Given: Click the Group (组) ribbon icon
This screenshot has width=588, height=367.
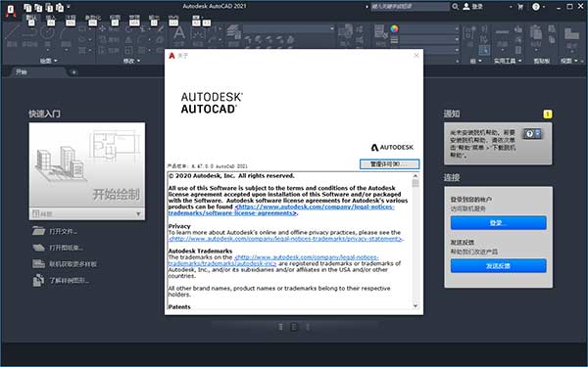Looking at the screenshot, I should [x=469, y=34].
